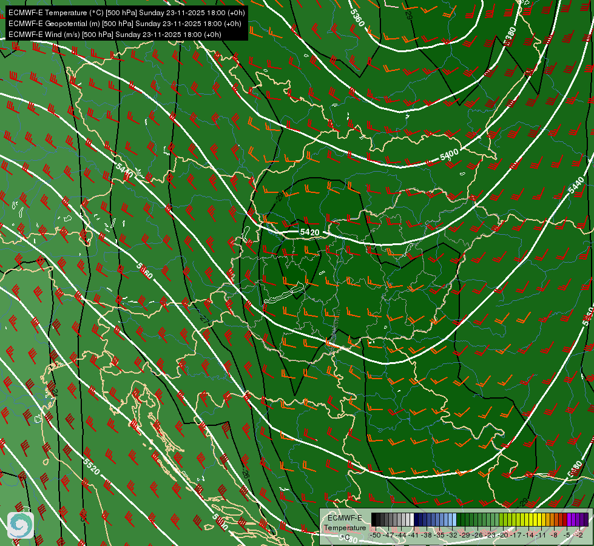This screenshot has height=546, width=594.
Task: Pick the black -50 legend color cell
Action: coord(374,519)
